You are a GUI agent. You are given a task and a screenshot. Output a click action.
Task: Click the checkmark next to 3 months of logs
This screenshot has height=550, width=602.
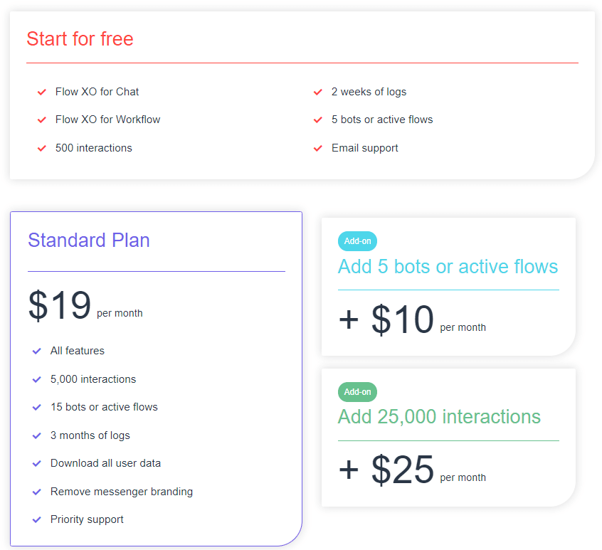[36, 435]
